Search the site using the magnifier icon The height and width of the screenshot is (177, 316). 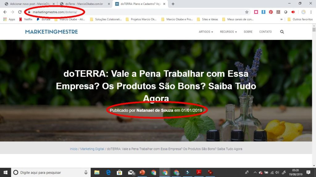[282, 32]
